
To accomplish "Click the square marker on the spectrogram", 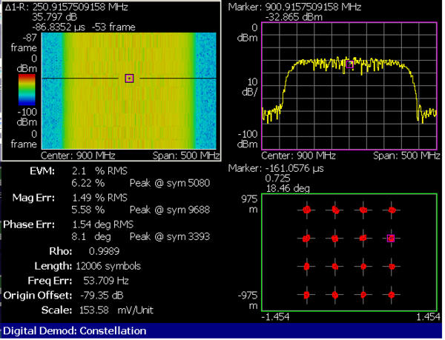I will pyautogui.click(x=129, y=78).
